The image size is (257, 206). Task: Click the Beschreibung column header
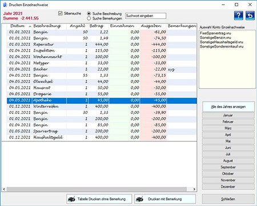coord(50,26)
